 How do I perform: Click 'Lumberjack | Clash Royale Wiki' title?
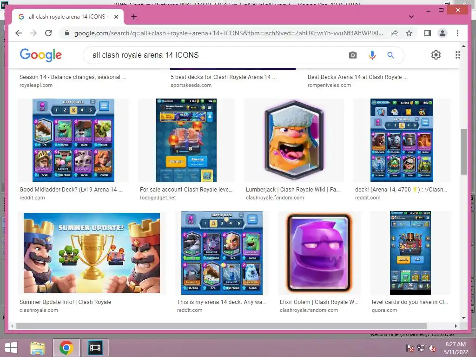click(293, 190)
